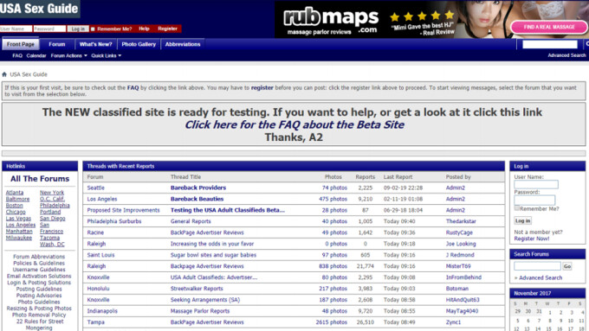Switch to the Forum tab
This screenshot has height=331, width=589.
pos(56,44)
